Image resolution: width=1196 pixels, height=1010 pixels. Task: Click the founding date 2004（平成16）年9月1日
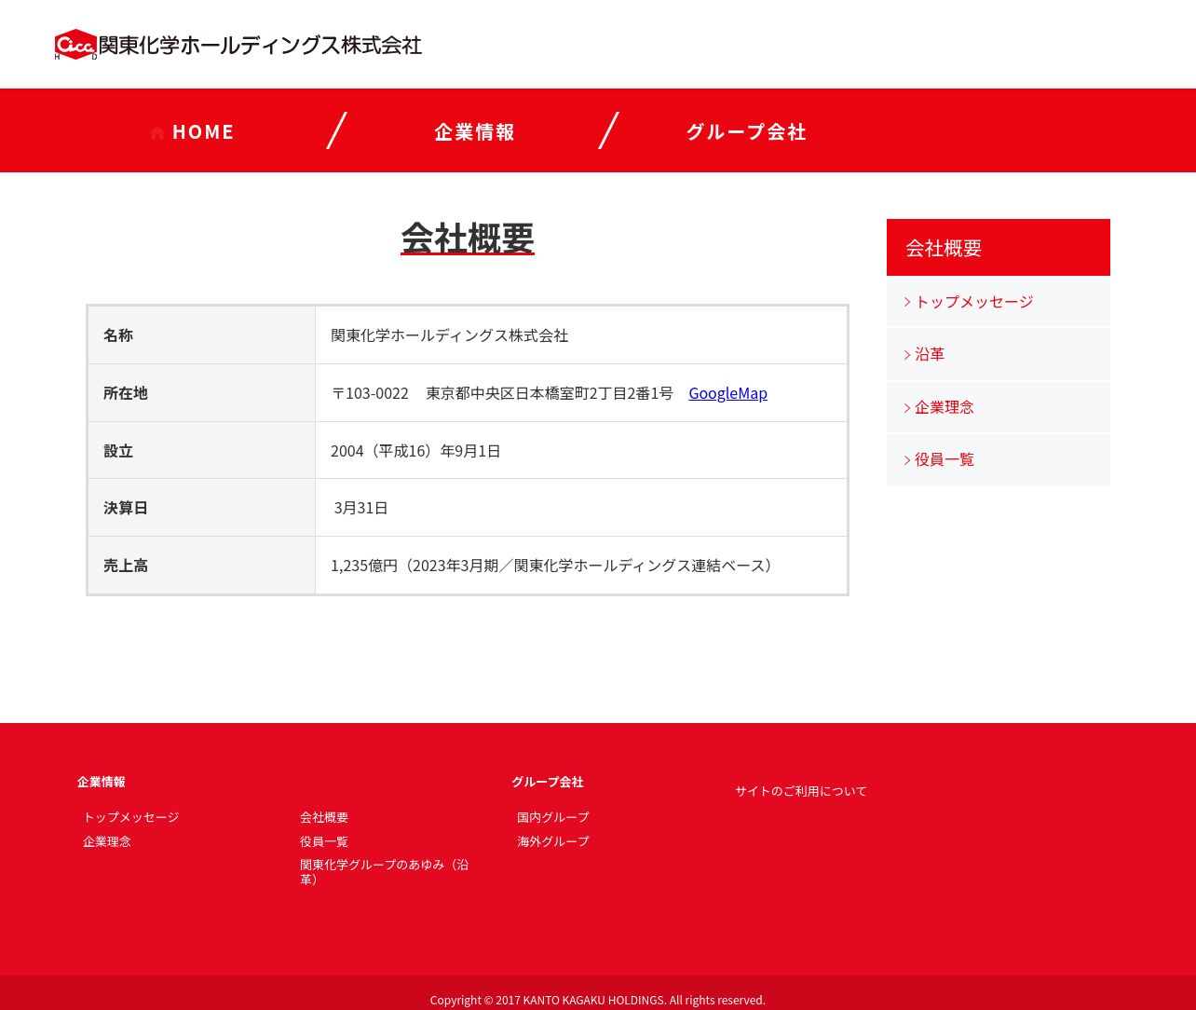[415, 451]
